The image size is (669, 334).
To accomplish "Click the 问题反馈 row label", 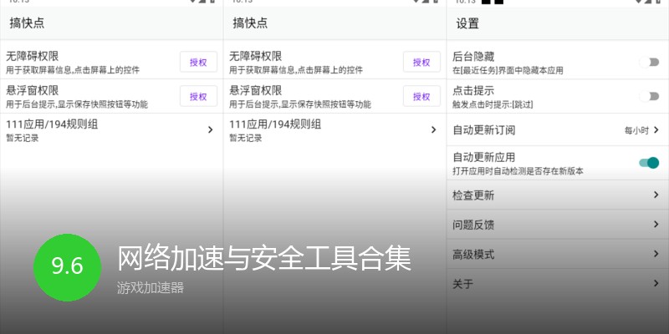I will (473, 225).
